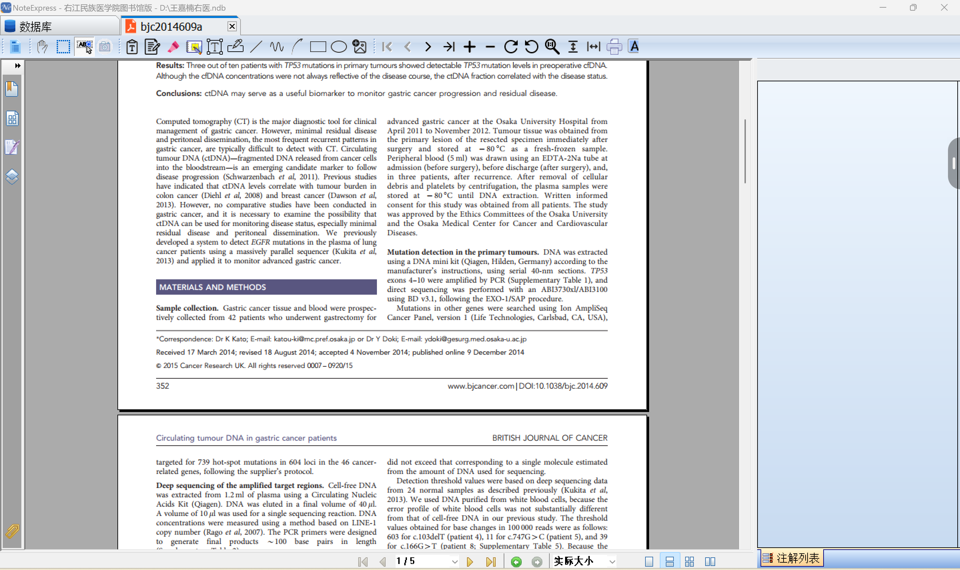Open the attachments paperclip panel

(x=12, y=532)
